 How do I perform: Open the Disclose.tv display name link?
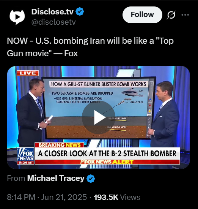[52, 12]
